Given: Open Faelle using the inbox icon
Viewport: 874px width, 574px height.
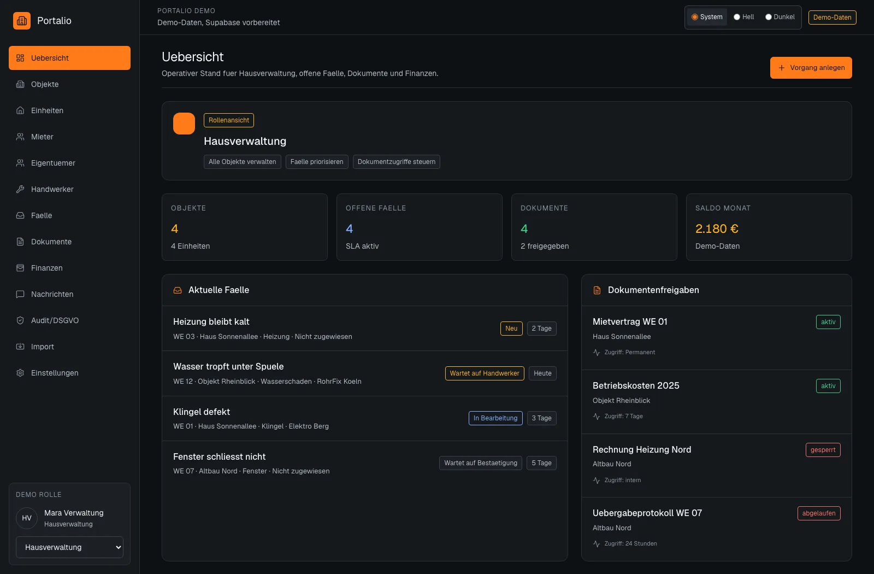Looking at the screenshot, I should (20, 215).
